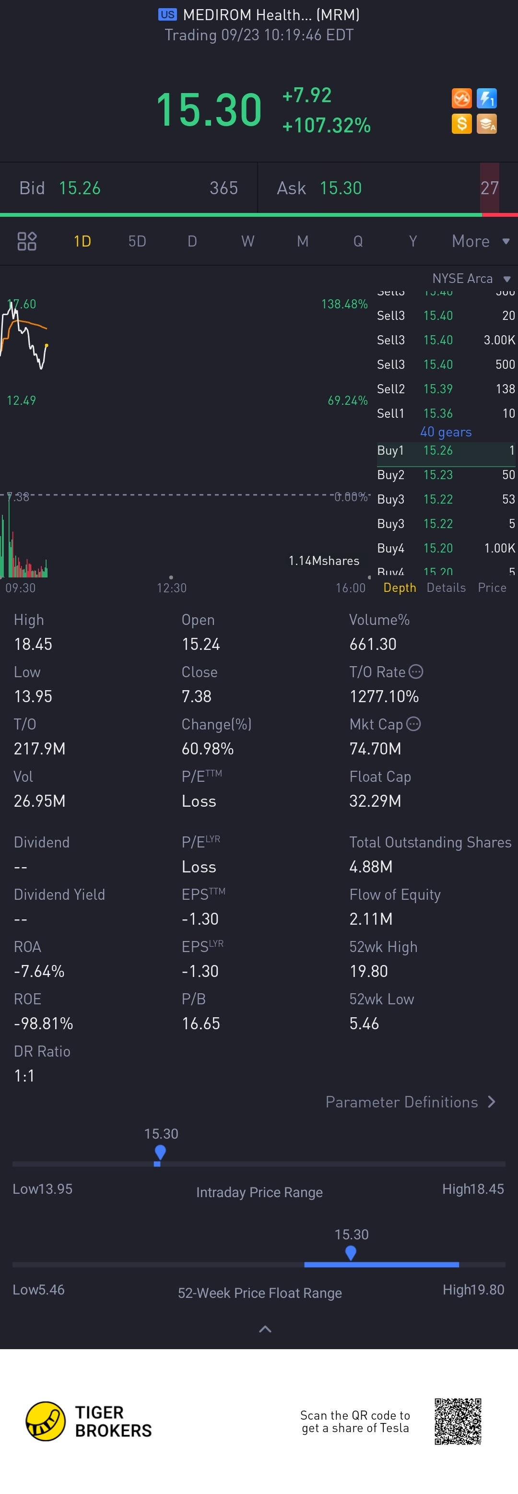Collapse the details panel with up chevron

tap(264, 1329)
